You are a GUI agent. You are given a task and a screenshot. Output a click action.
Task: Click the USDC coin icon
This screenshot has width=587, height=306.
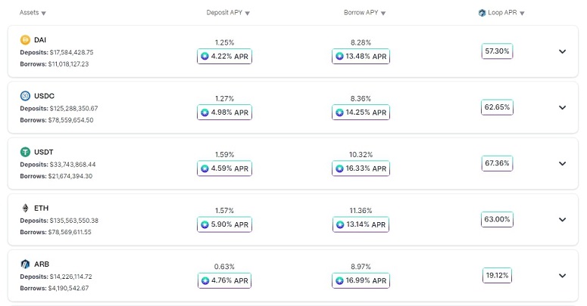point(25,96)
